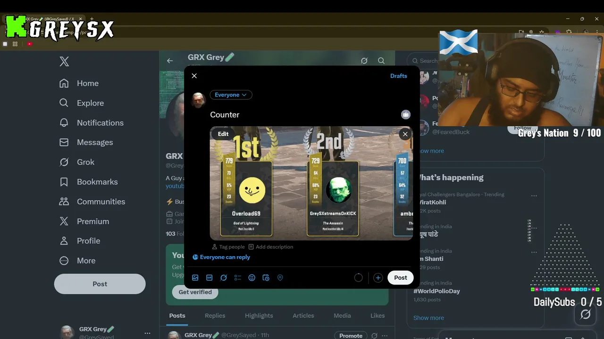Viewport: 604px width, 339px height.
Task: Open Messages in the sidebar
Action: (x=86, y=142)
